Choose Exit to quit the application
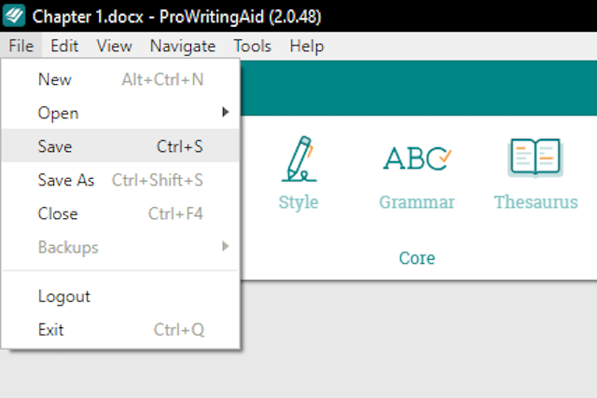 pyautogui.click(x=120, y=330)
